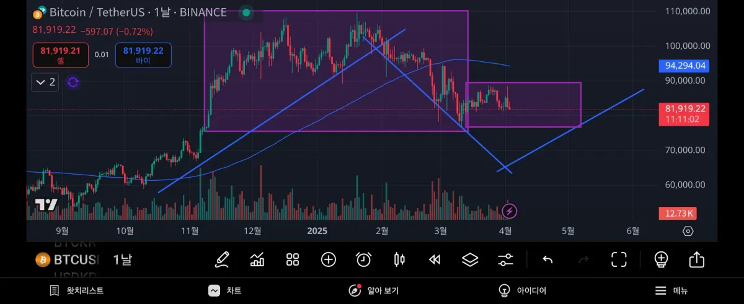This screenshot has width=744, height=304.
Task: Tap the 6월 time axis label
Action: pos(633,231)
